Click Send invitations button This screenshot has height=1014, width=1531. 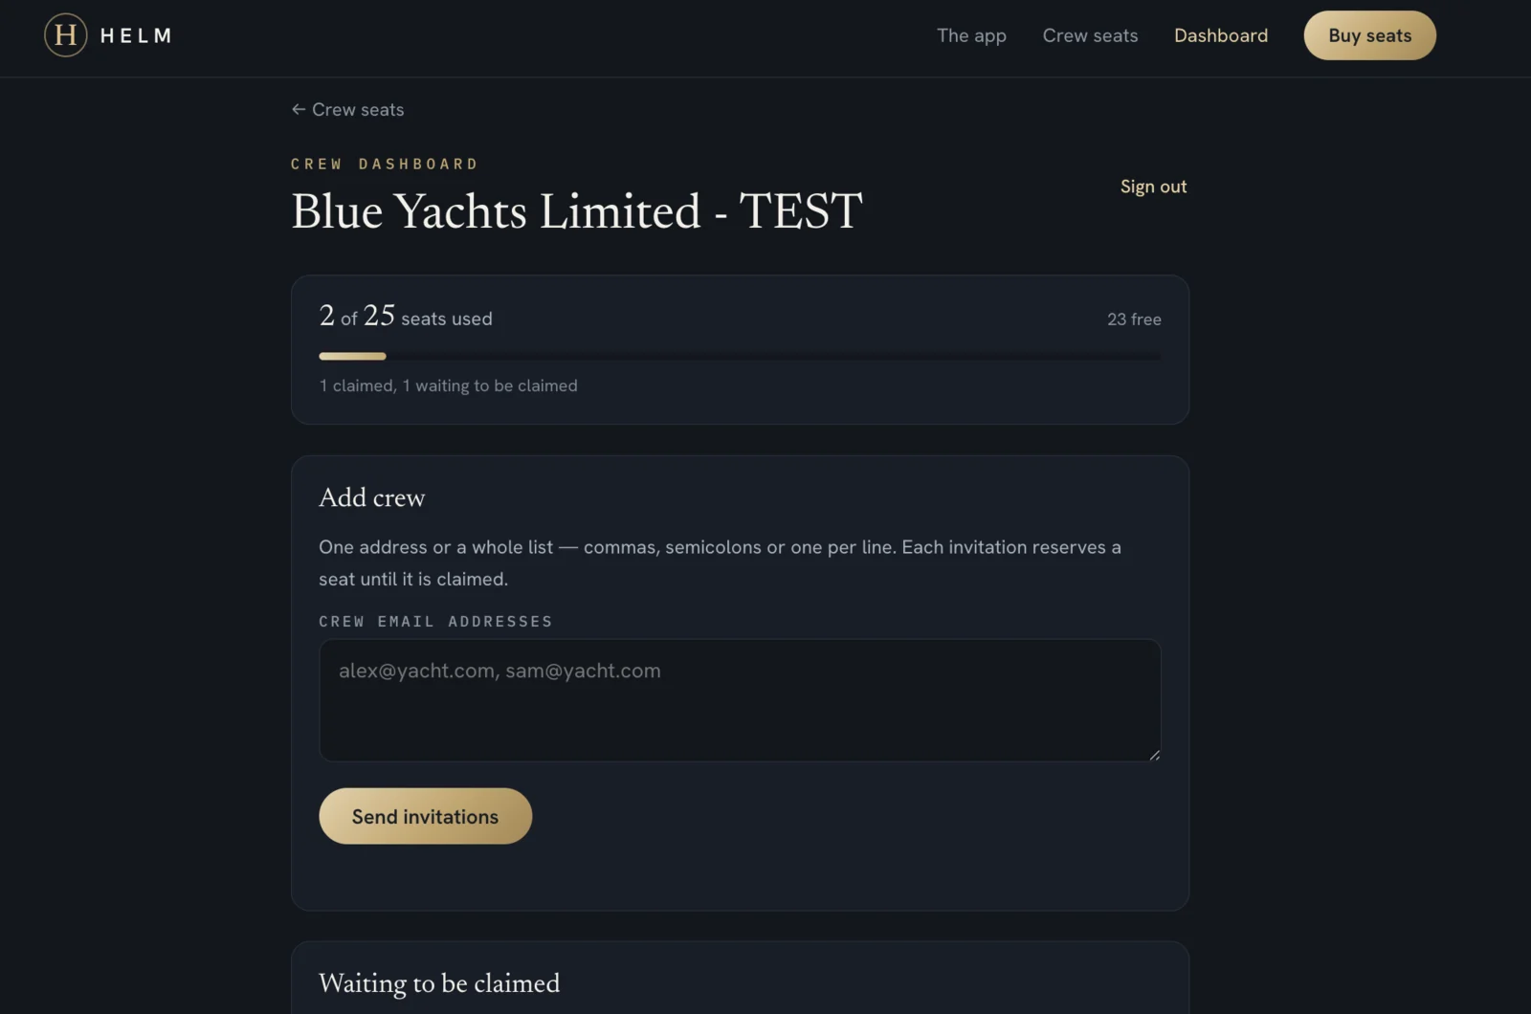tap(425, 816)
